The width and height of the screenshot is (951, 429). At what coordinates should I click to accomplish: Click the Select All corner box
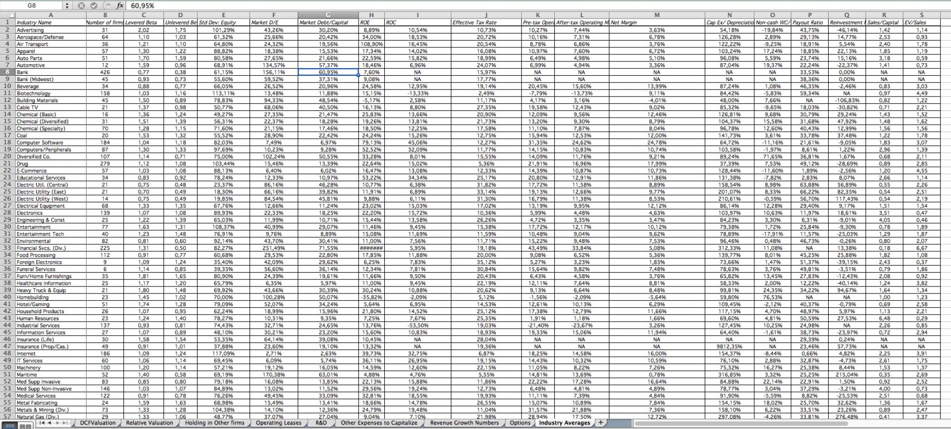click(x=7, y=15)
